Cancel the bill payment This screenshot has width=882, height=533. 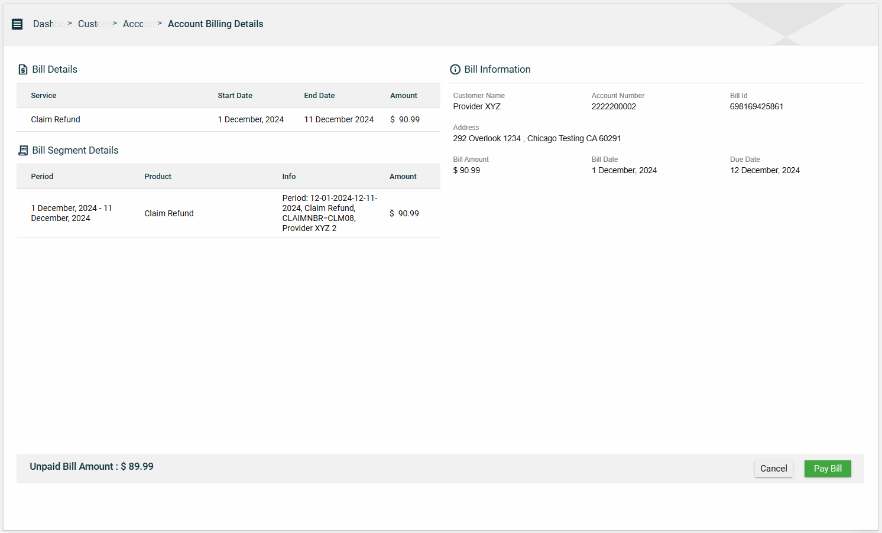click(773, 469)
